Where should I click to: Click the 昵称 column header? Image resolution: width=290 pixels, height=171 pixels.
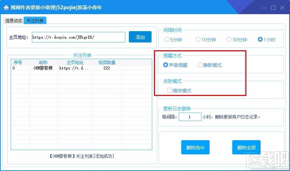pos(43,62)
